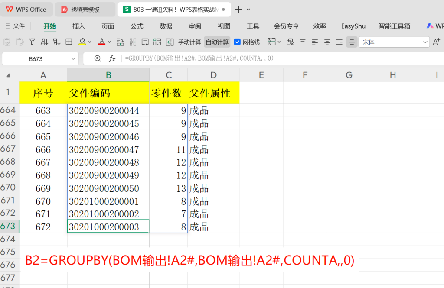
Task: Click cell 30201000200003
Action: coord(108,227)
